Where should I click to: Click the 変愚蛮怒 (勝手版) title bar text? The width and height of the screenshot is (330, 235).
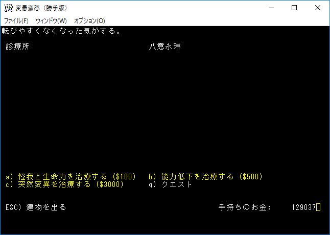coord(41,8)
